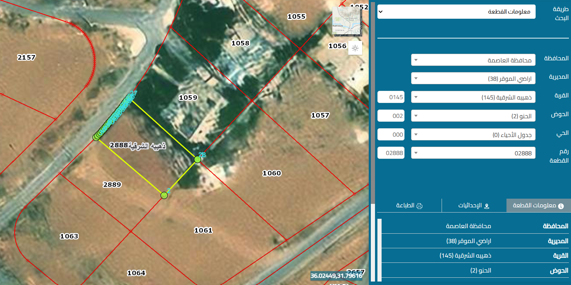This screenshot has height=285, width=571.
Task: Click green vertex marker labeled 2B
Action: point(197,159)
